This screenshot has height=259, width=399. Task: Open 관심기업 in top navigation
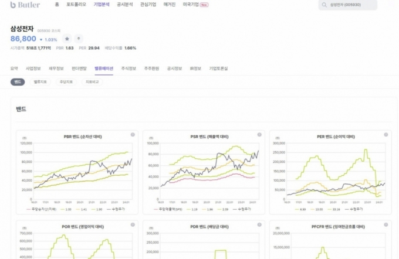click(148, 5)
